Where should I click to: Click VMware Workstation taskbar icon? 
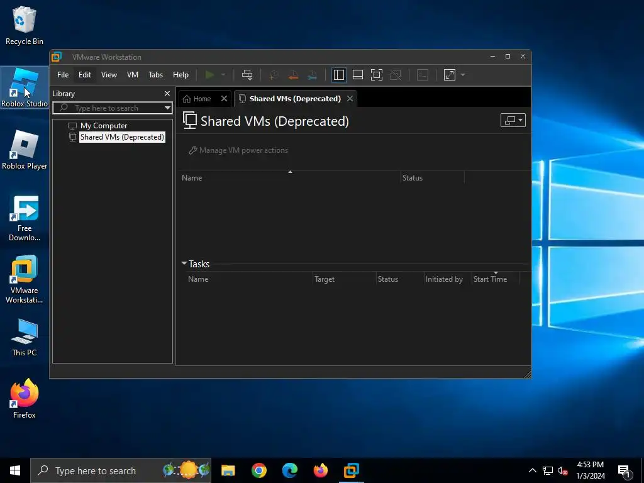[351, 470]
